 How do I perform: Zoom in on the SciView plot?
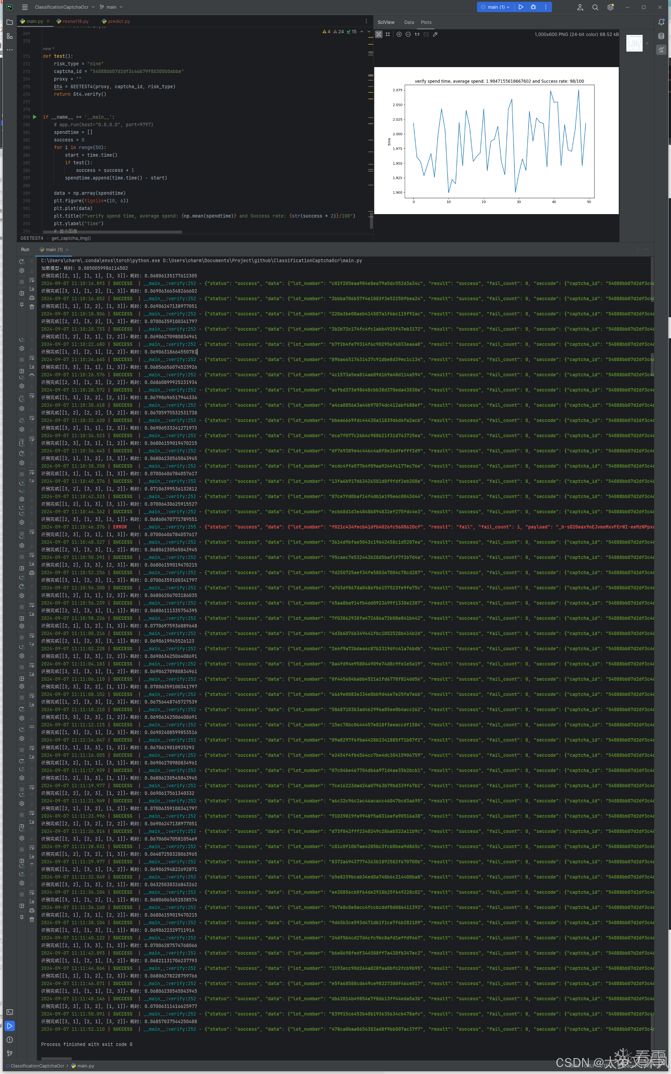399,34
